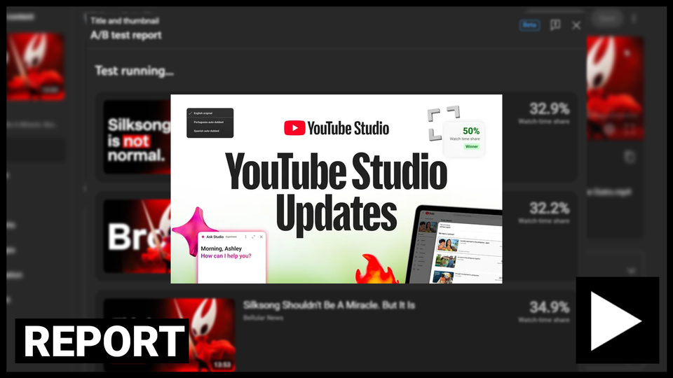673x378 pixels.
Task: Open the video preview thumbnail on right
Action: [x=615, y=88]
